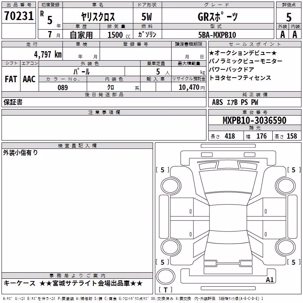Viewport: 303px width, 303px height.
Task: Click the ドア形状 header label
Action: point(147,5)
